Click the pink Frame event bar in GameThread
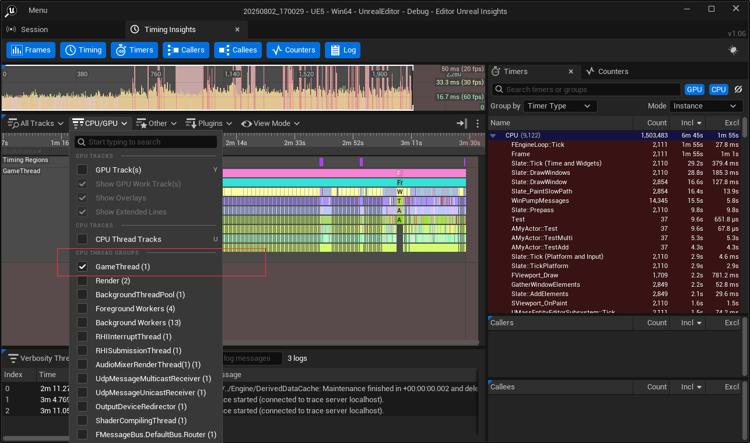This screenshot has width=750, height=443. pos(344,174)
